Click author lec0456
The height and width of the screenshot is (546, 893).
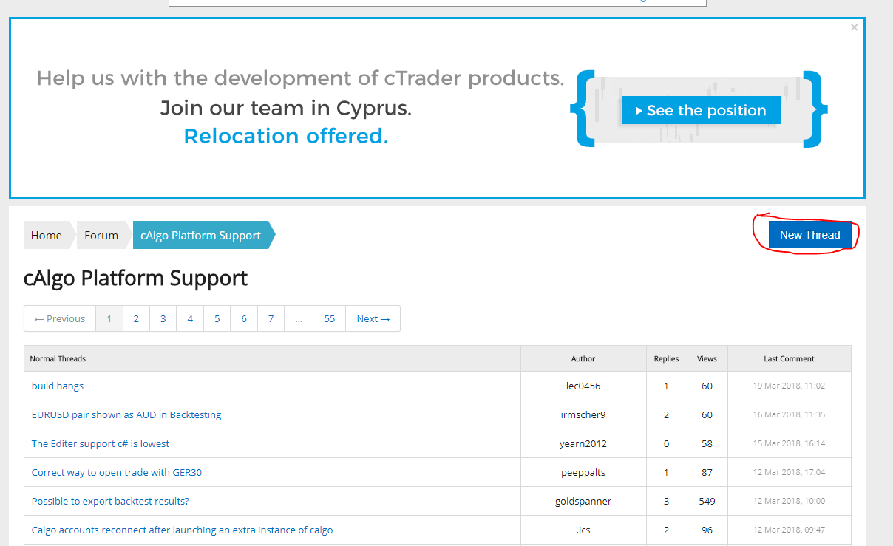point(583,386)
